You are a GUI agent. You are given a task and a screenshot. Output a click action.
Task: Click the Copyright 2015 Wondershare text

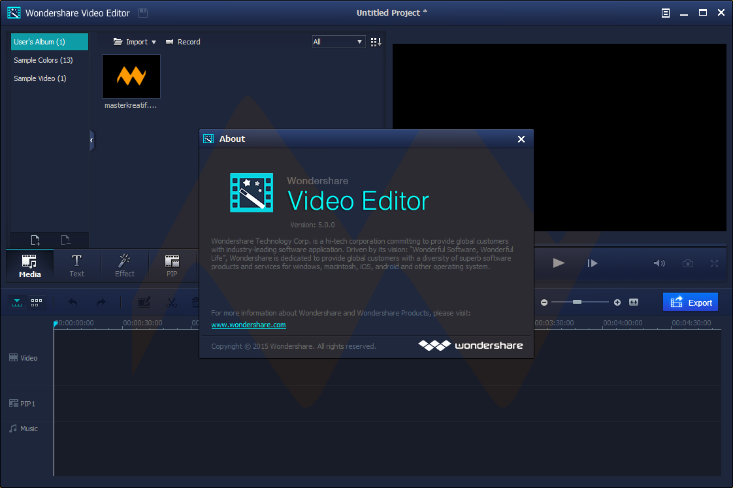coord(293,346)
